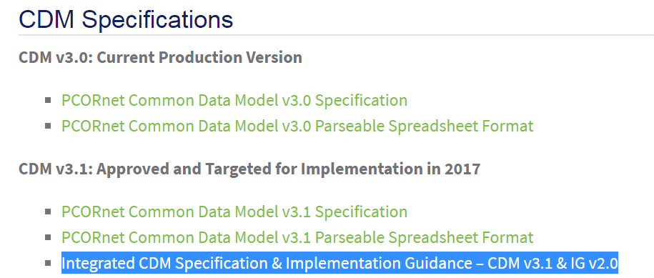Image resolution: width=654 pixels, height=278 pixels.
Task: Click the 'CDM Specifications' page heading
Action: pyautogui.click(x=126, y=19)
